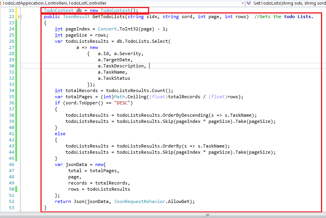The height and width of the screenshot is (218, 326).
Task: Click the horizontal scrollbar thumb at the bottom
Action: coord(207,215)
